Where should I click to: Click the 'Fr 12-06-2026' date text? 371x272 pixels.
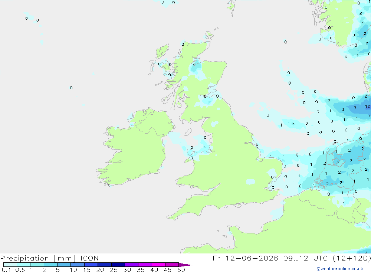pyautogui.click(x=245, y=258)
